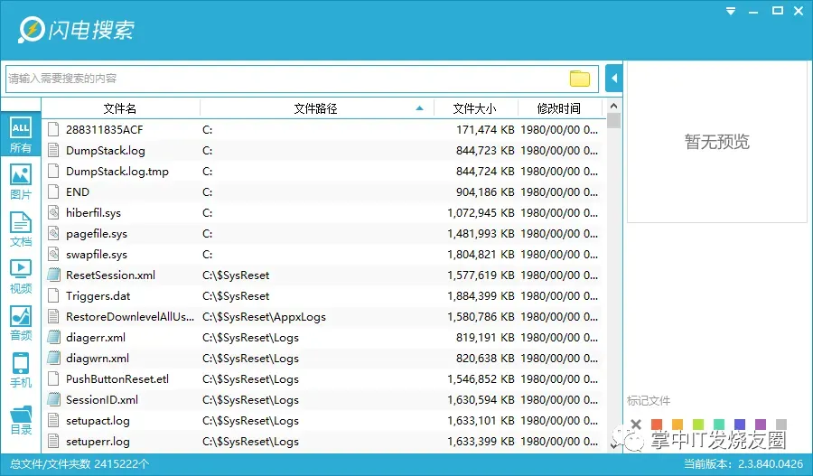Choose the red mark color swatch
This screenshot has width=813, height=476.
657,425
